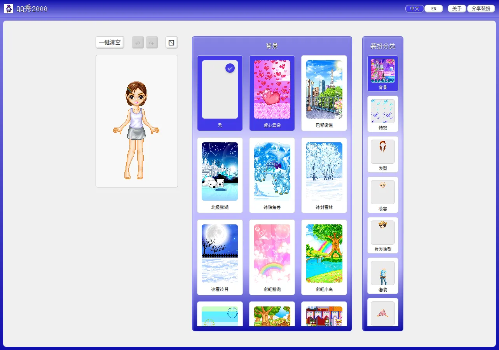Image resolution: width=499 pixels, height=350 pixels.
Task: Apply the 冰封雪林 background
Action: [324, 175]
